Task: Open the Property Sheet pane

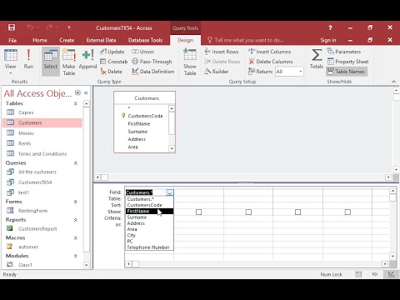Action: (x=347, y=62)
